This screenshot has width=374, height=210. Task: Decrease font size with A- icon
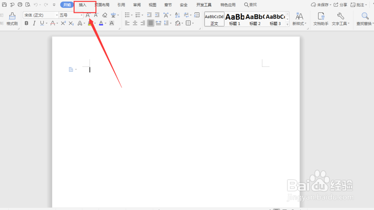[x=96, y=15]
